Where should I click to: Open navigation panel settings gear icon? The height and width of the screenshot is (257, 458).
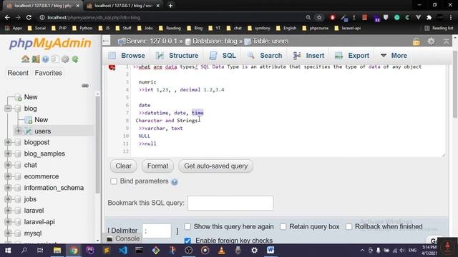[65, 59]
